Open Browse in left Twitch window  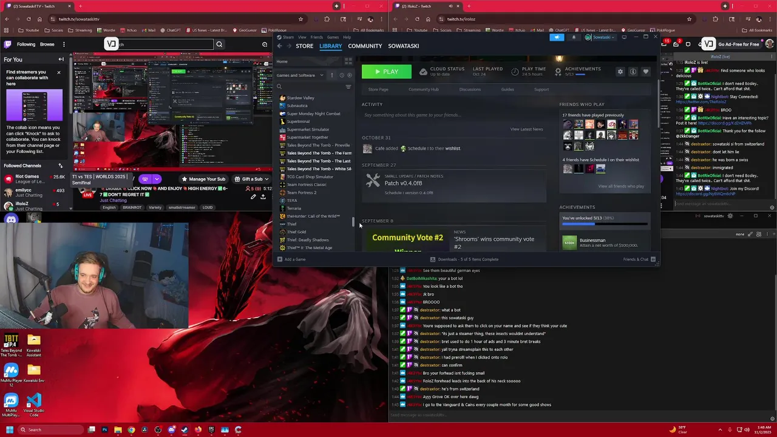[47, 44]
